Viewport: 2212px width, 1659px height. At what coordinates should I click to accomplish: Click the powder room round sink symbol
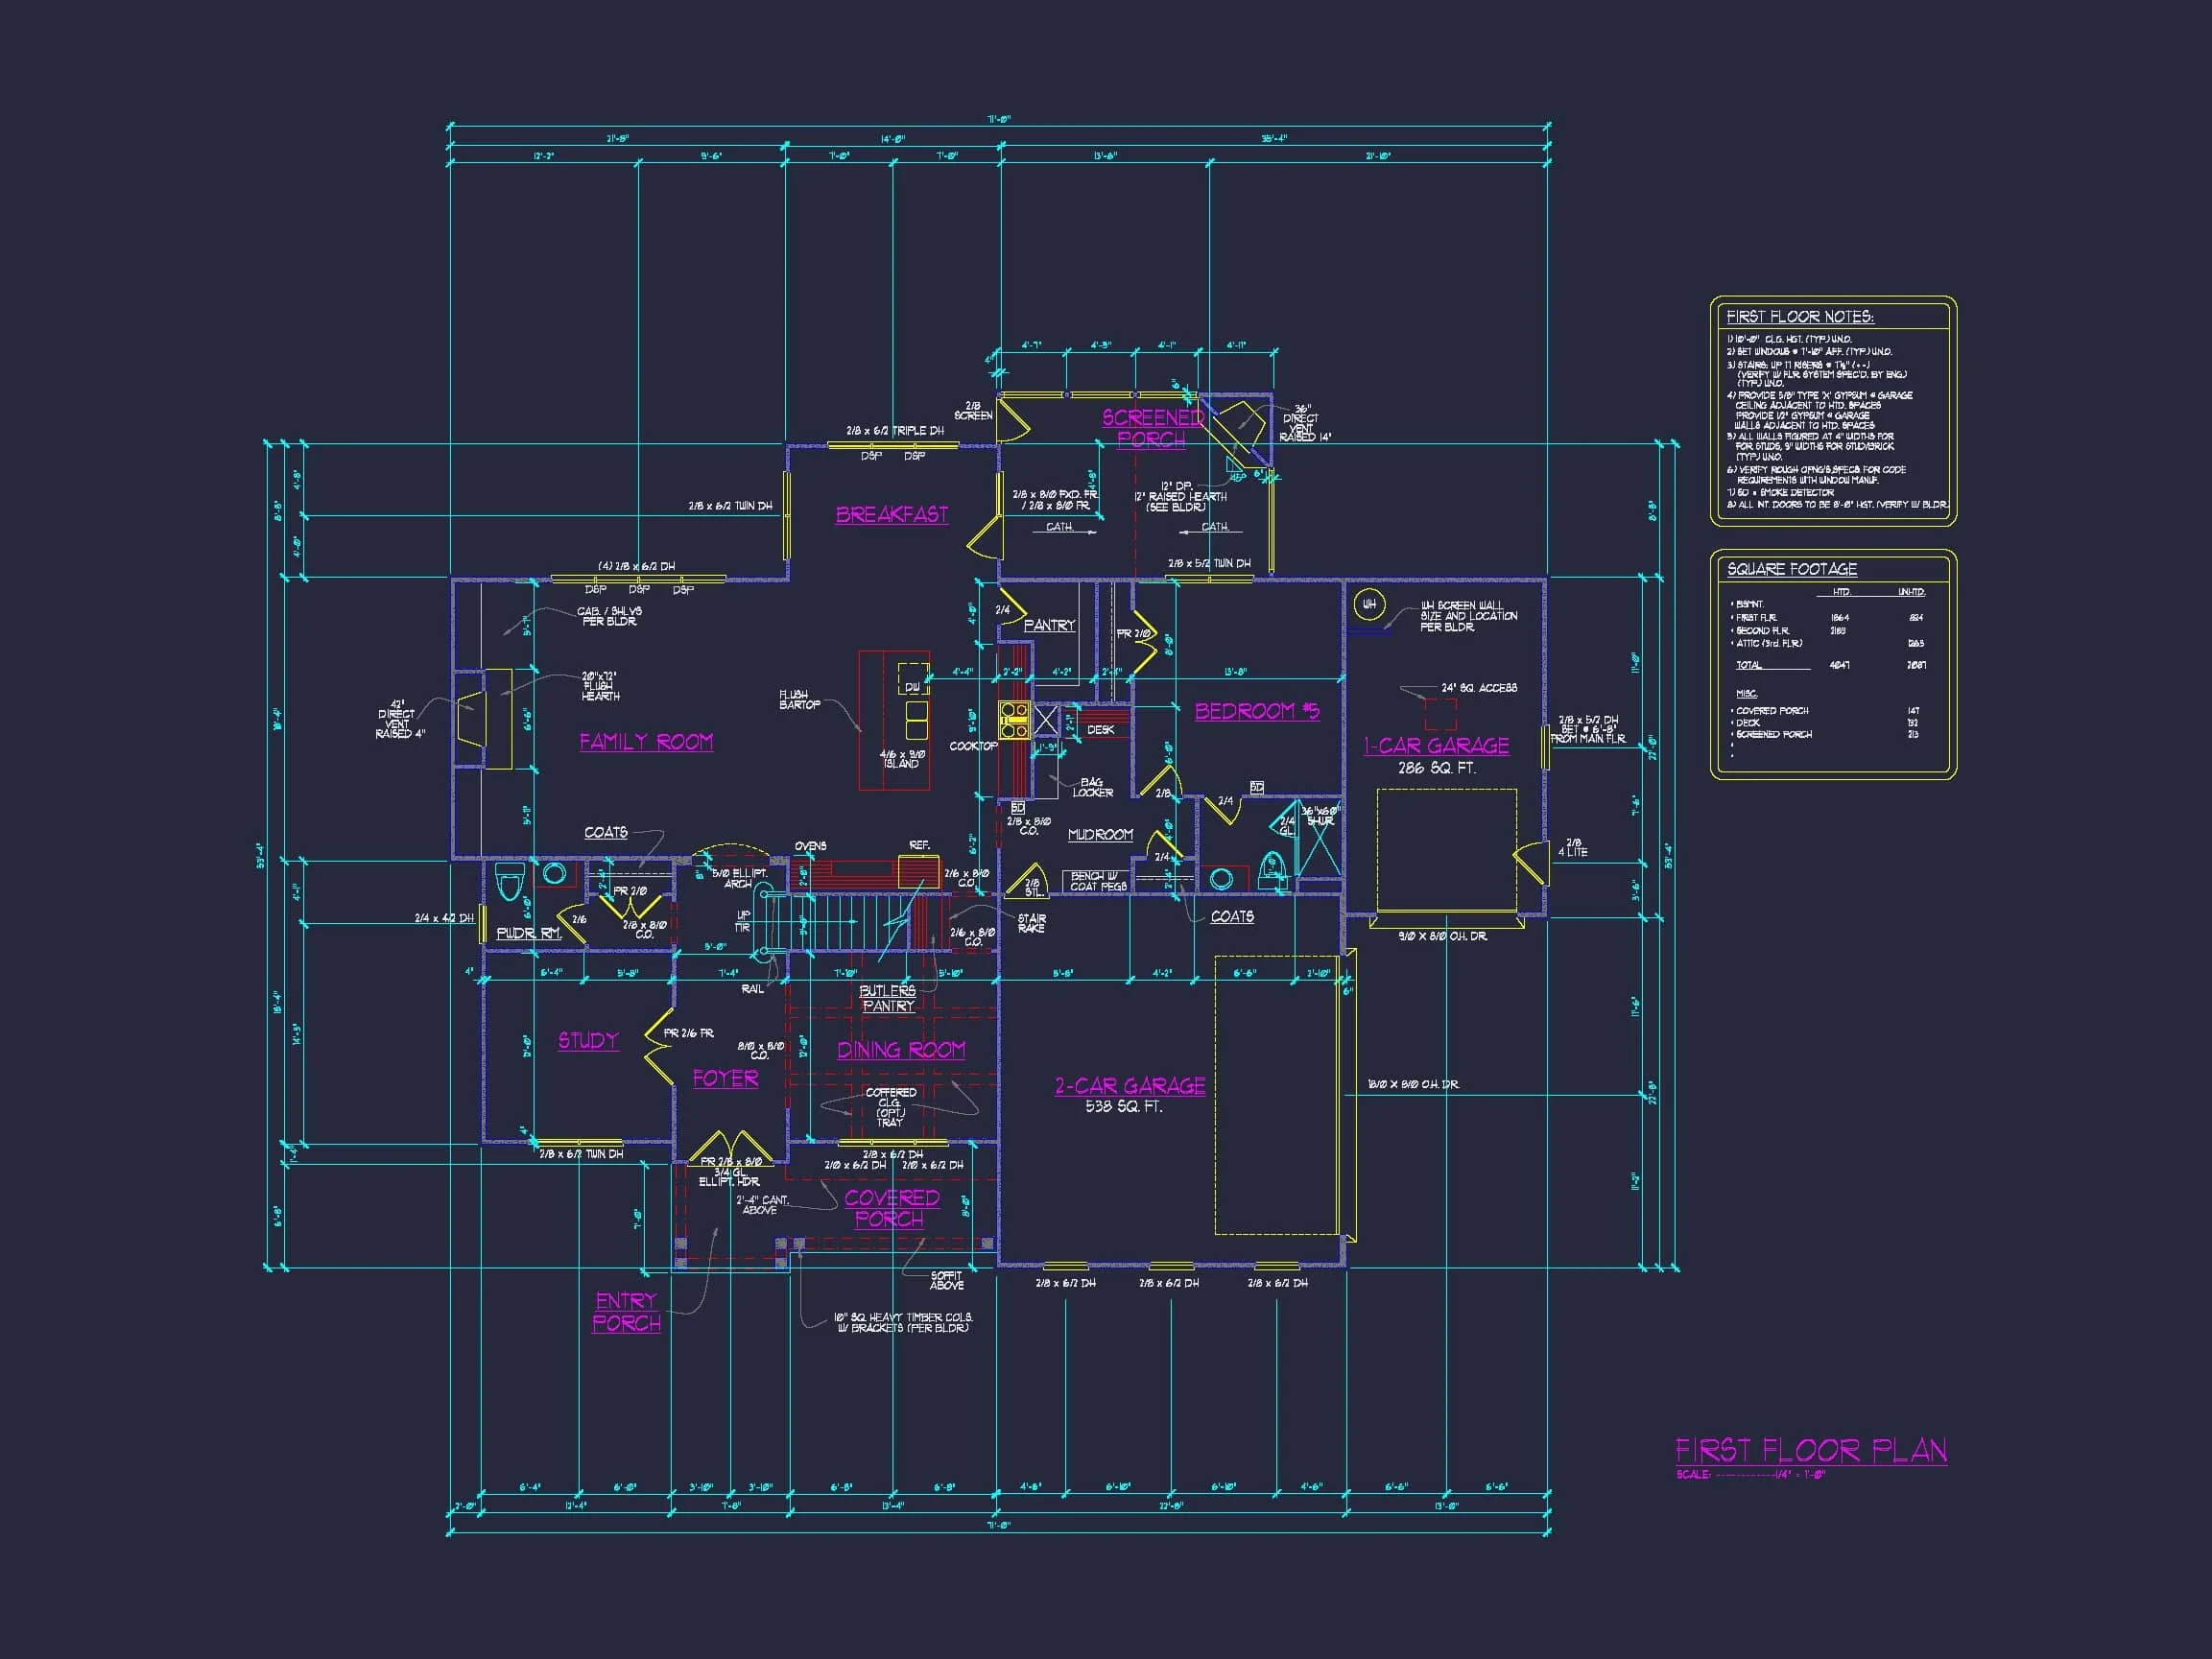[x=554, y=874]
